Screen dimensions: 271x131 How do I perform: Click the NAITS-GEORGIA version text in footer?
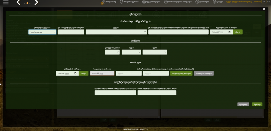pos(135,129)
